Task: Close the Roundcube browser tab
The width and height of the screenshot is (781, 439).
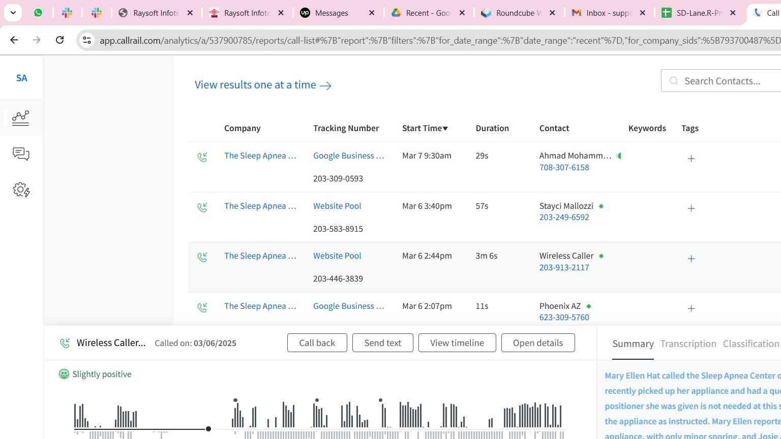Action: click(x=552, y=13)
